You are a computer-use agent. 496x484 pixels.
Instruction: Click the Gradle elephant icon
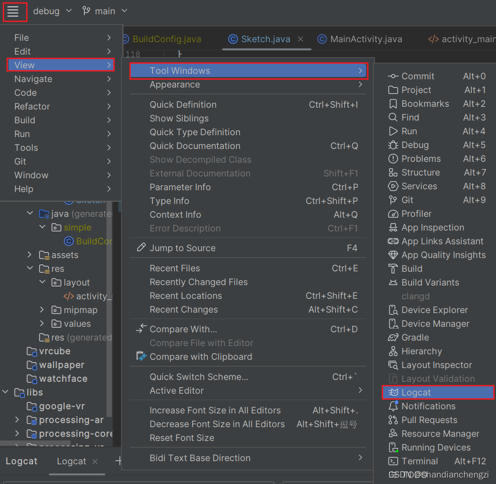[x=393, y=337]
